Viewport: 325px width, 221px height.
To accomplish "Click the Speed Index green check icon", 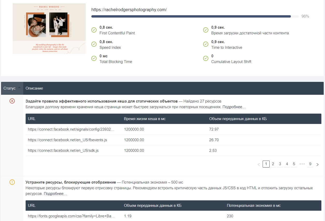I will 94,44.
